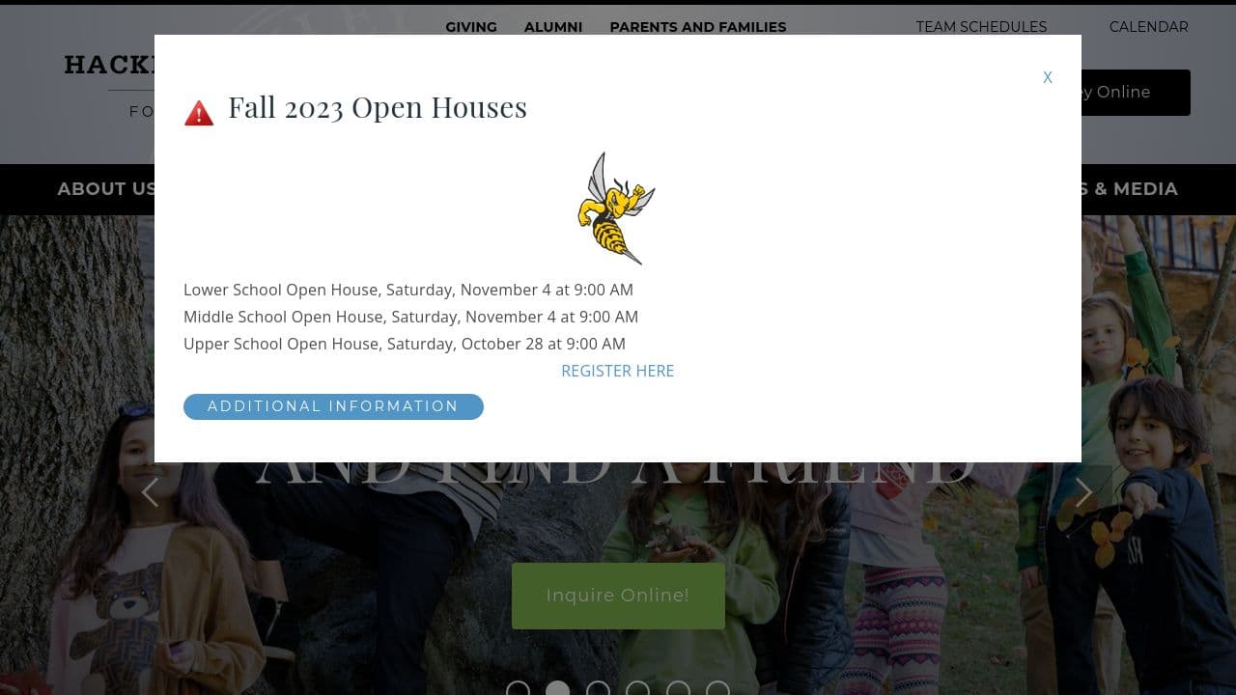
Task: Advance carousel with right arrow
Action: (x=1083, y=492)
